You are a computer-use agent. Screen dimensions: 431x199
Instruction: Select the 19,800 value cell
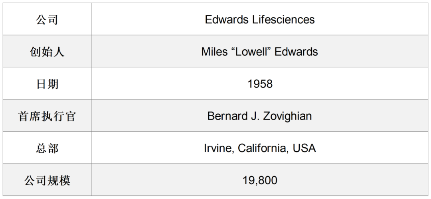(x=259, y=180)
